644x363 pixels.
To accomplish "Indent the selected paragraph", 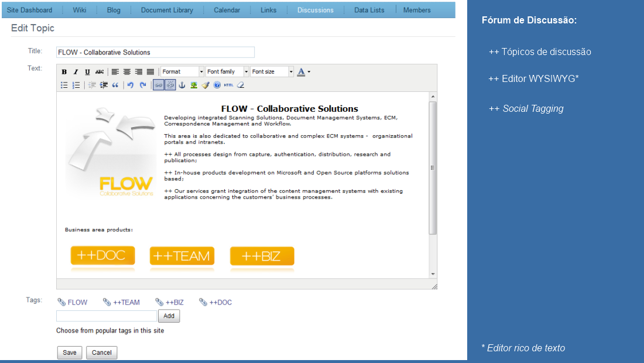I will 104,85.
